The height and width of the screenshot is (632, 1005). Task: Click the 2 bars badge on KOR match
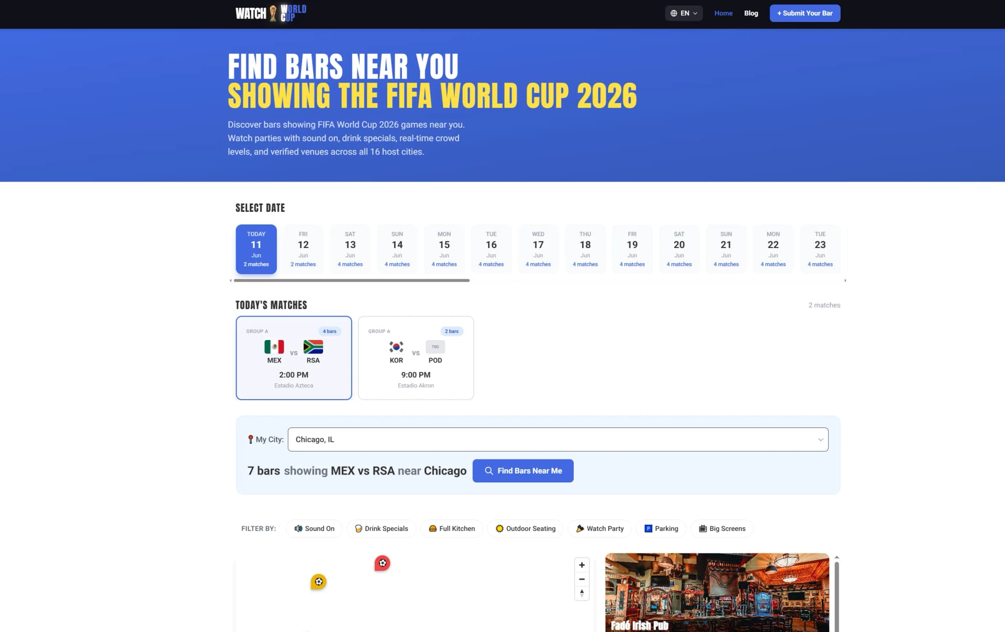tap(452, 331)
